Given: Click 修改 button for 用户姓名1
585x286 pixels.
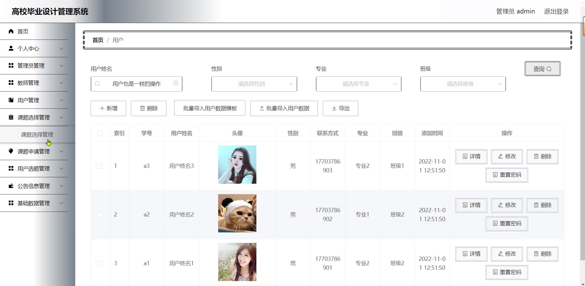Looking at the screenshot, I should click(507, 254).
